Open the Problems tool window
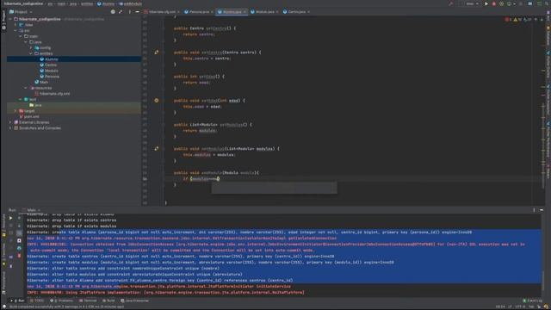The height and width of the screenshot is (310, 551). [61, 301]
